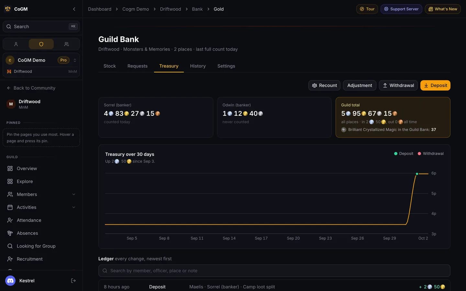Switch to the Stock tab
This screenshot has width=466, height=291.
[110, 66]
